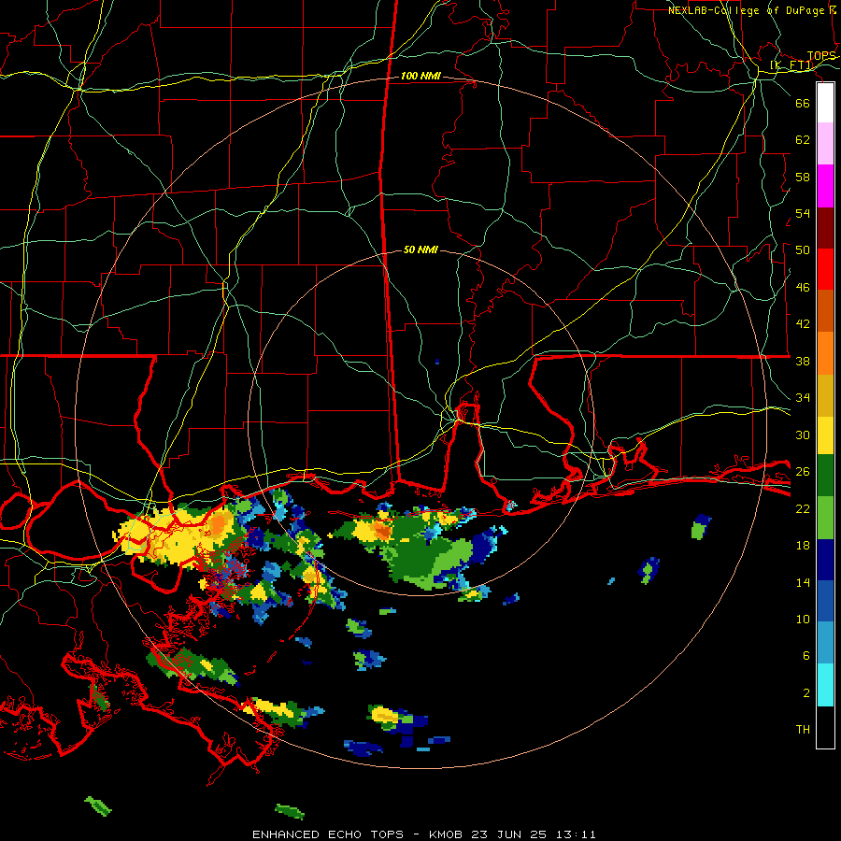Click the legend value '18'
This screenshot has width=841, height=841.
[803, 546]
